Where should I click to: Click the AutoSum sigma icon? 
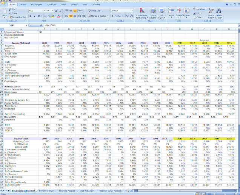195,9
